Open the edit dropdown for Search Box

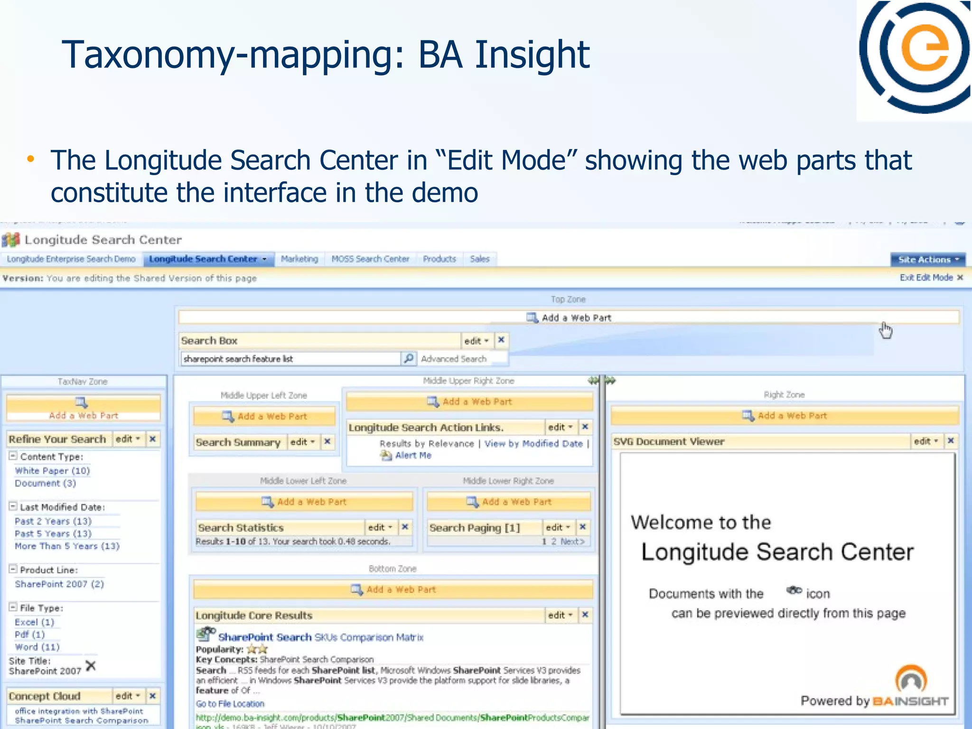pos(477,341)
